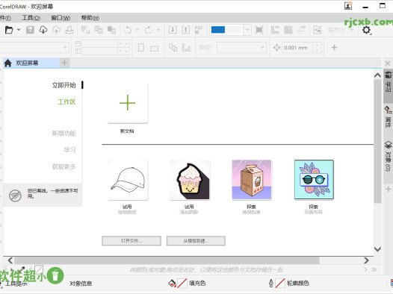Image resolution: width=393 pixels, height=294 pixels.
Task: Select the 欢迎屏幕 document tab
Action: pos(31,63)
